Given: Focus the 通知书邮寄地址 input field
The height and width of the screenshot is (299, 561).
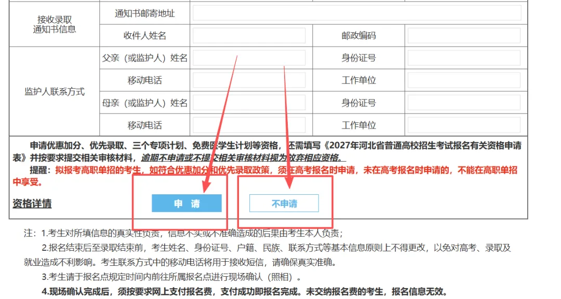Looking at the screenshot, I should click(357, 13).
